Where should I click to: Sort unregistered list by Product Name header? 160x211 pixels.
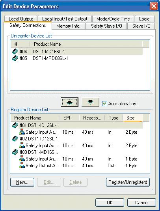point(86,44)
